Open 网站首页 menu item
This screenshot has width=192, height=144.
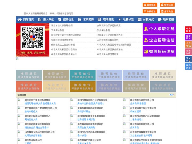pyautogui.click(x=29, y=19)
